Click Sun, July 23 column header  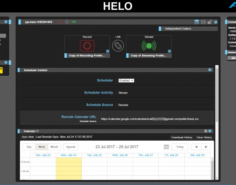(x=43, y=155)
